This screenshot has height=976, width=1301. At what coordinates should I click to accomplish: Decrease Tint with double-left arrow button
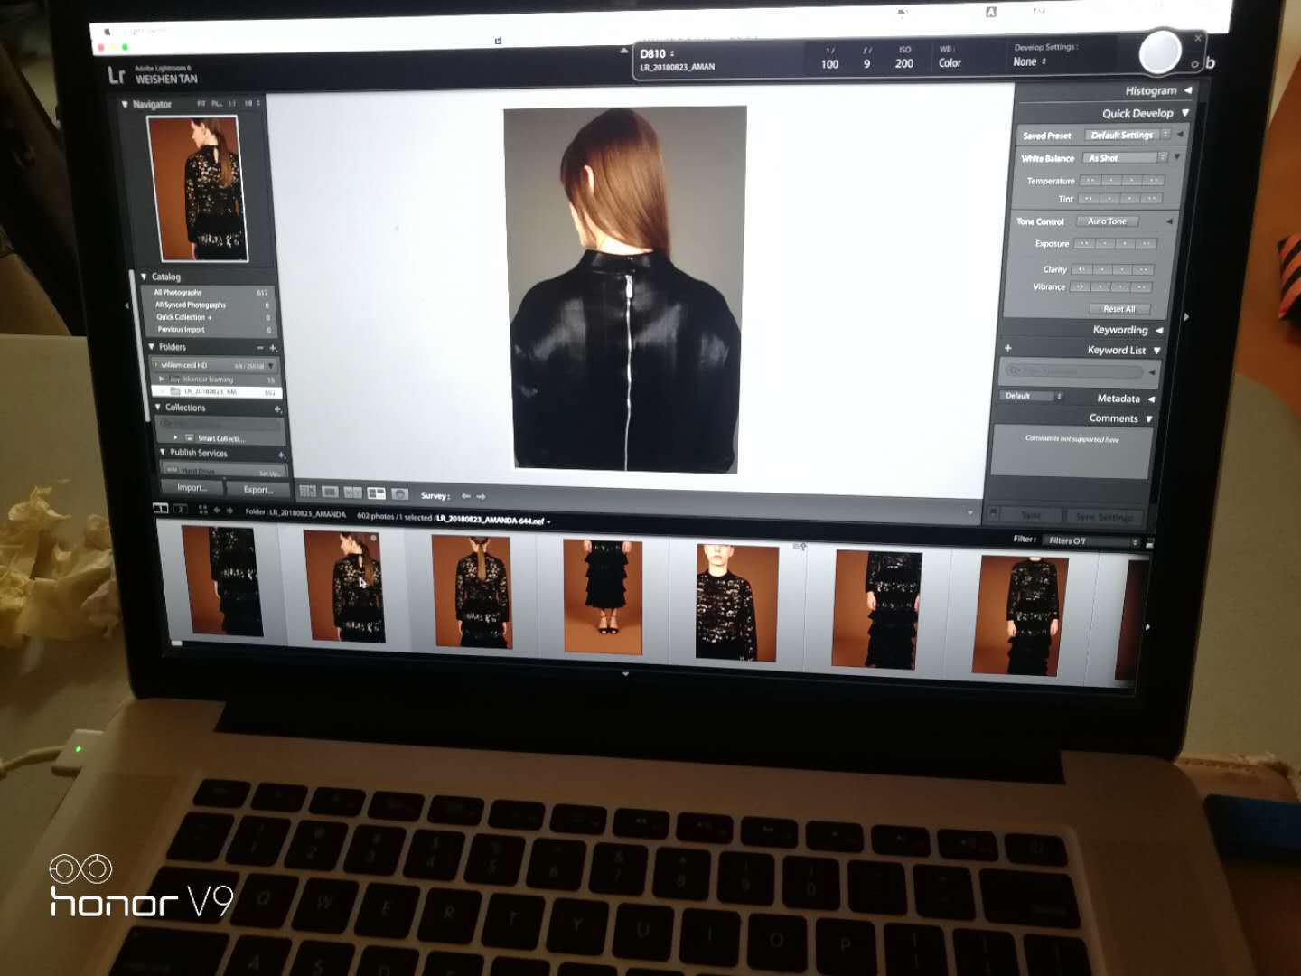coord(1089,199)
